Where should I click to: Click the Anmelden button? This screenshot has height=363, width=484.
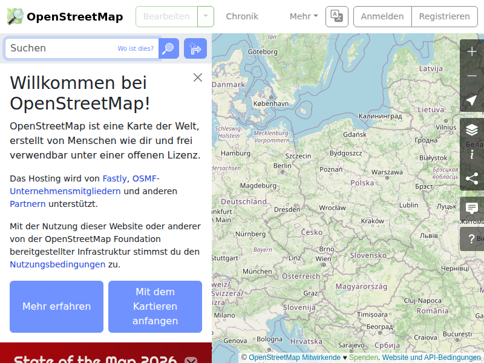tap(382, 16)
